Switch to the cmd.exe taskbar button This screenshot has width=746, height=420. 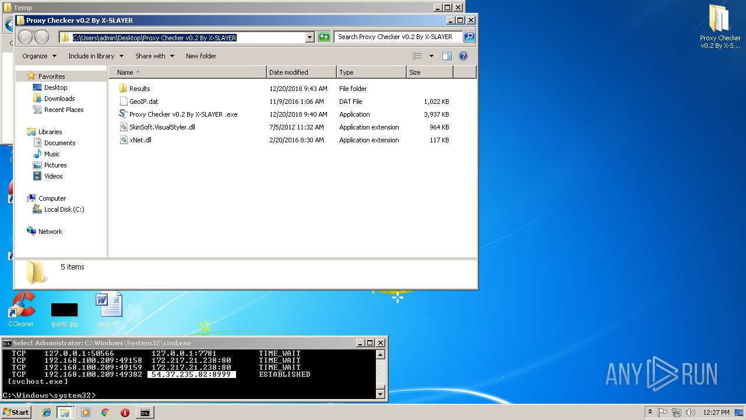click(x=145, y=412)
